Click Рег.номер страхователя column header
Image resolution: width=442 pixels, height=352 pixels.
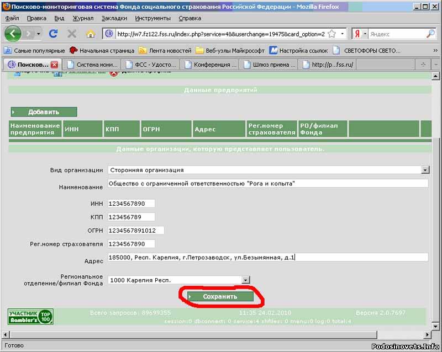[x=272, y=129]
